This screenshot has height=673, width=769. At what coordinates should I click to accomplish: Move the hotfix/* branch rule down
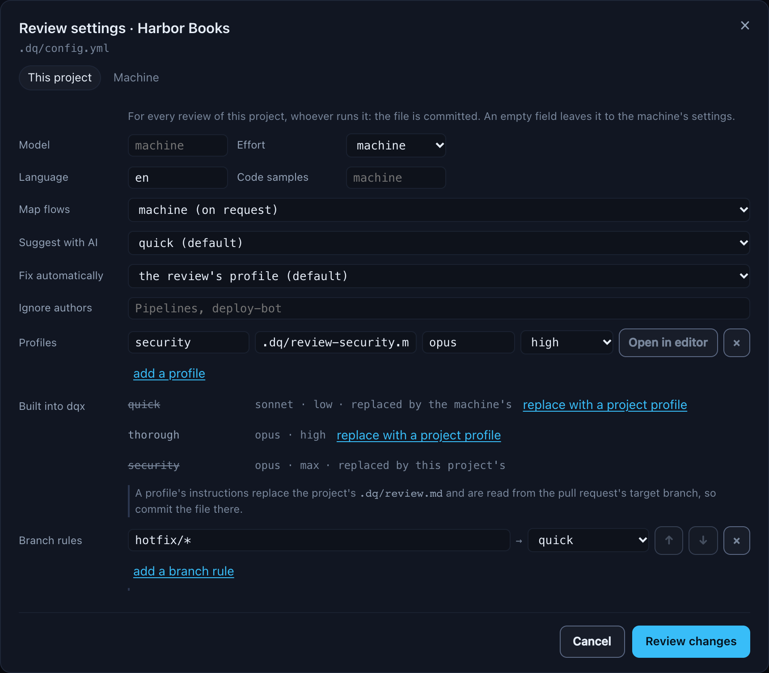pos(703,541)
